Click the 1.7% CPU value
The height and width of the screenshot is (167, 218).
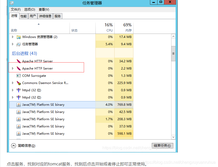[x=109, y=119]
